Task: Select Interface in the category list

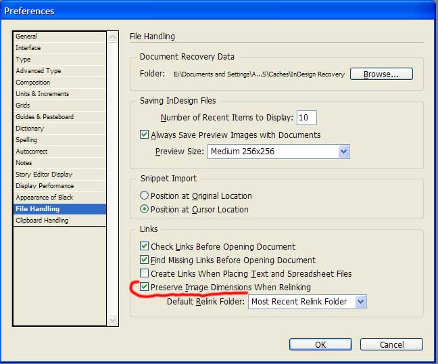Action: tap(59, 48)
